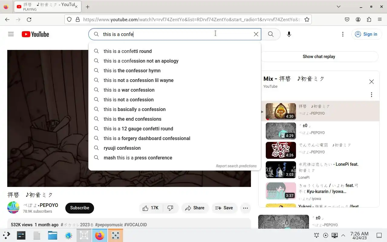This screenshot has height=242, width=387.
Task: Open Firefox Pocket save icon
Action: point(347,19)
